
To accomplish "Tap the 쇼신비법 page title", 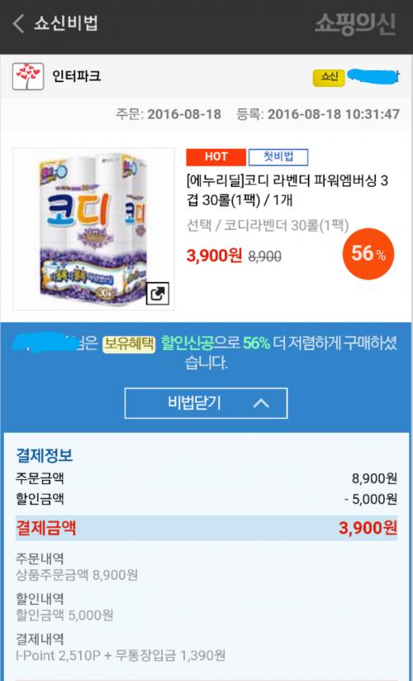I will pos(66,23).
